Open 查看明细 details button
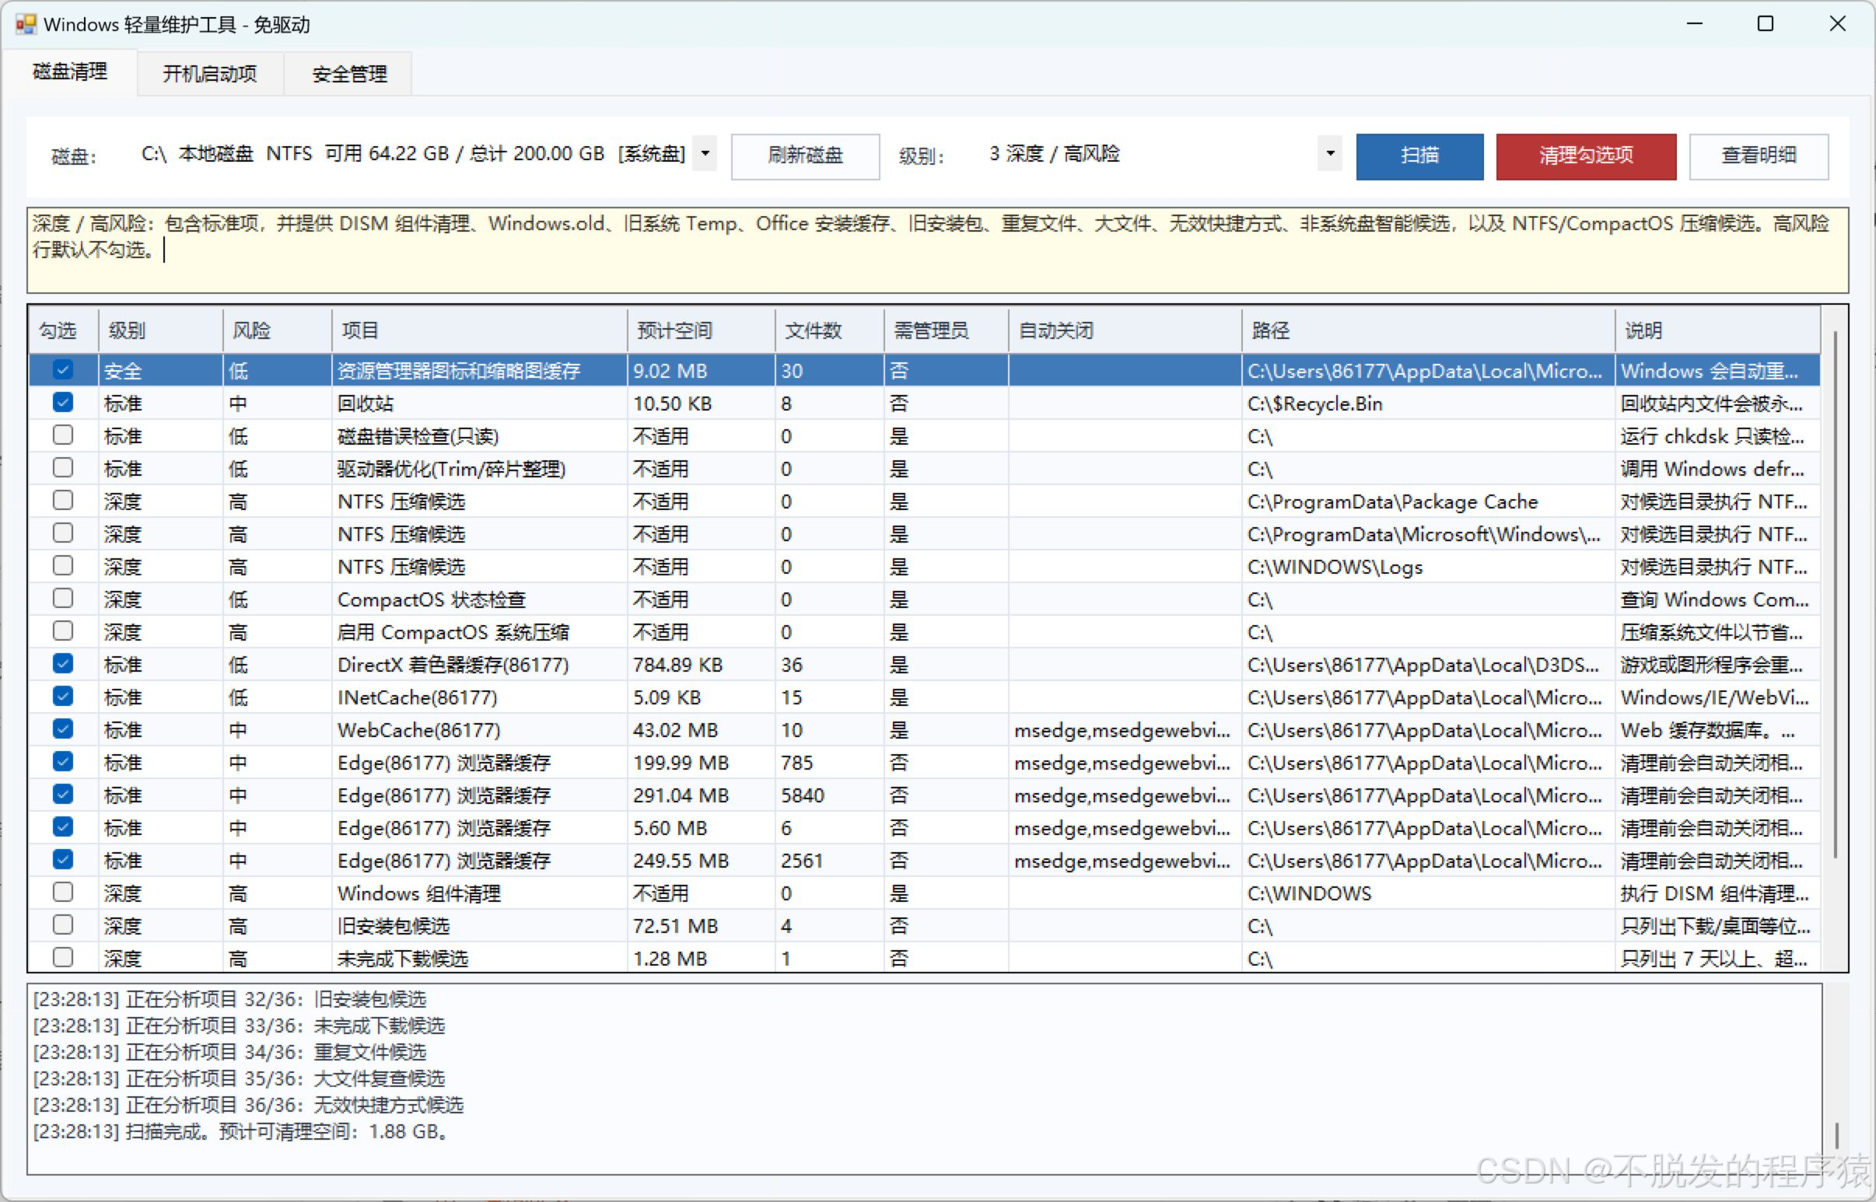1876x1202 pixels. pyautogui.click(x=1758, y=156)
